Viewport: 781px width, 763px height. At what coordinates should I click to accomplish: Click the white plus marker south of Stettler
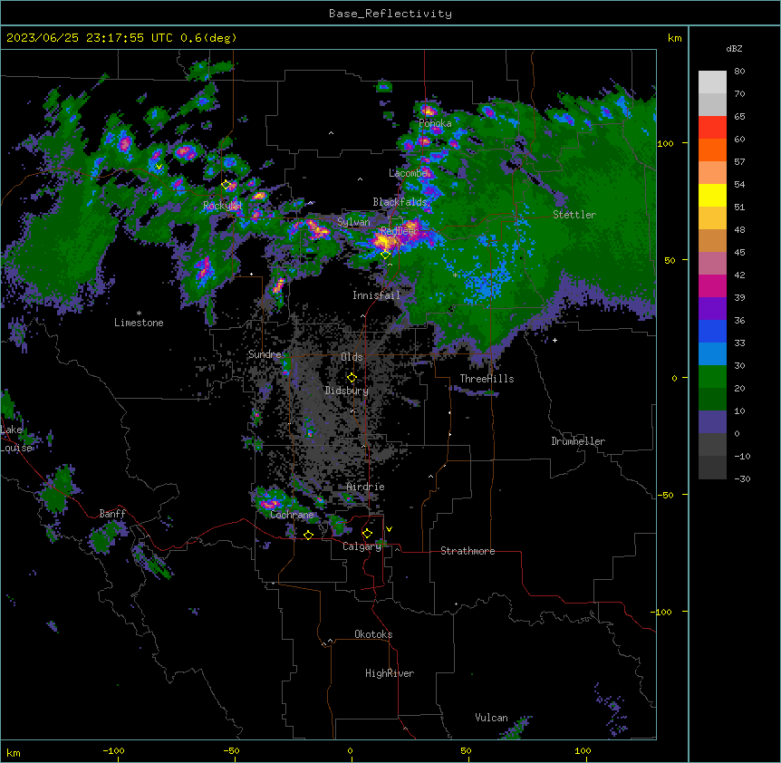pyautogui.click(x=554, y=340)
